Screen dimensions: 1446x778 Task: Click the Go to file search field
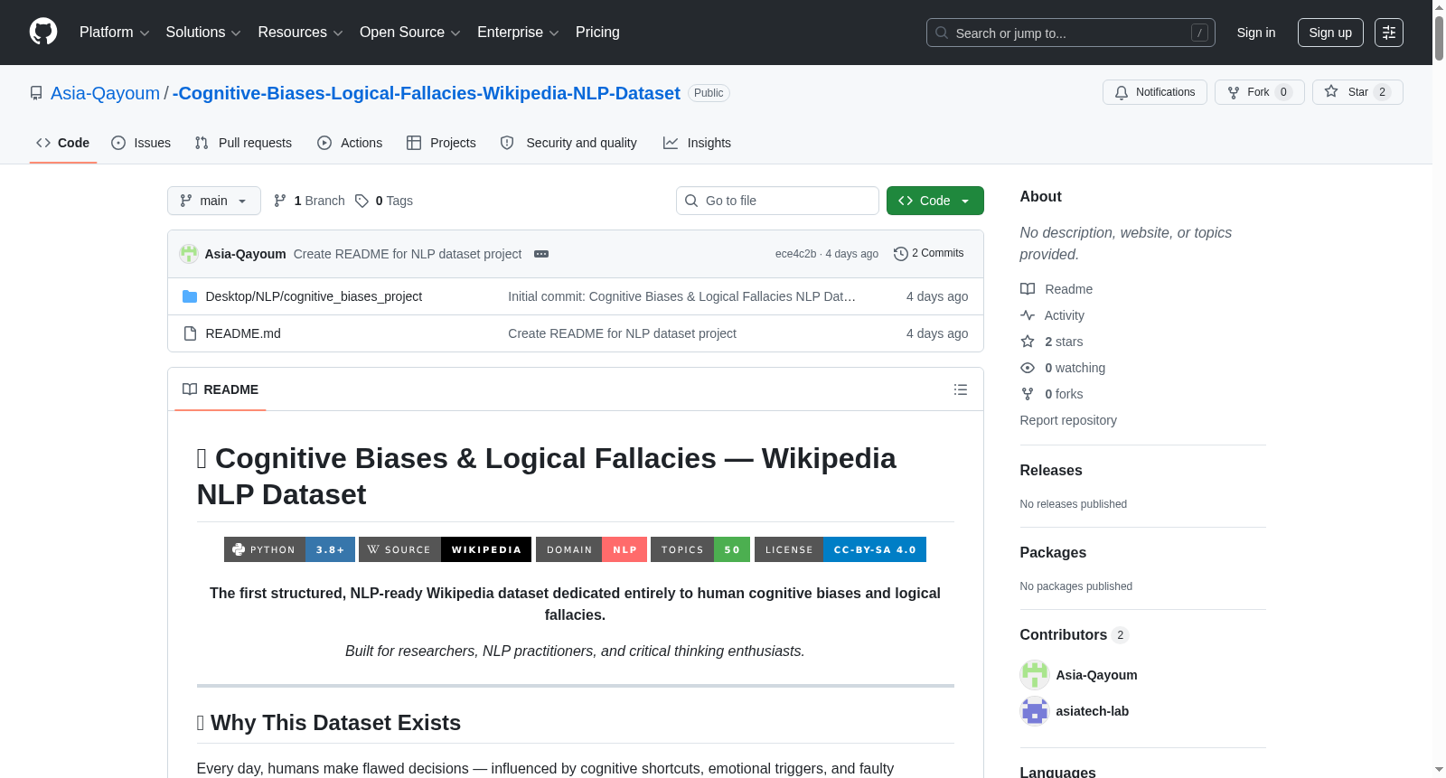pyautogui.click(x=777, y=201)
